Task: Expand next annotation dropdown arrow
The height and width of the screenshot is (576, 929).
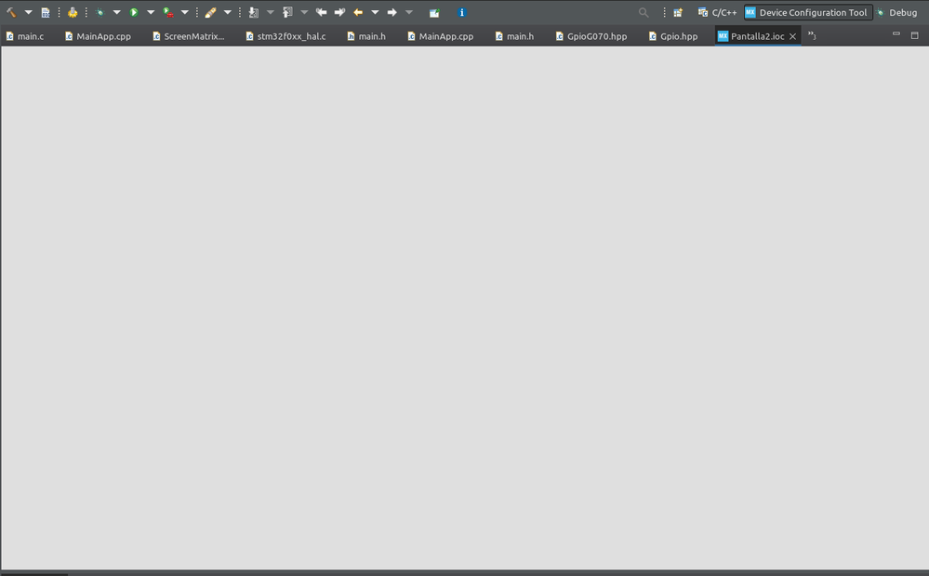Action: 271,12
